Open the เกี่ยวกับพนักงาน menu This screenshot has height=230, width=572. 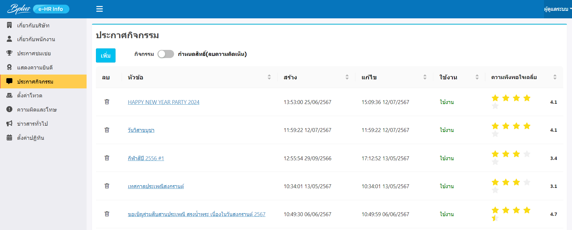pyautogui.click(x=43, y=39)
